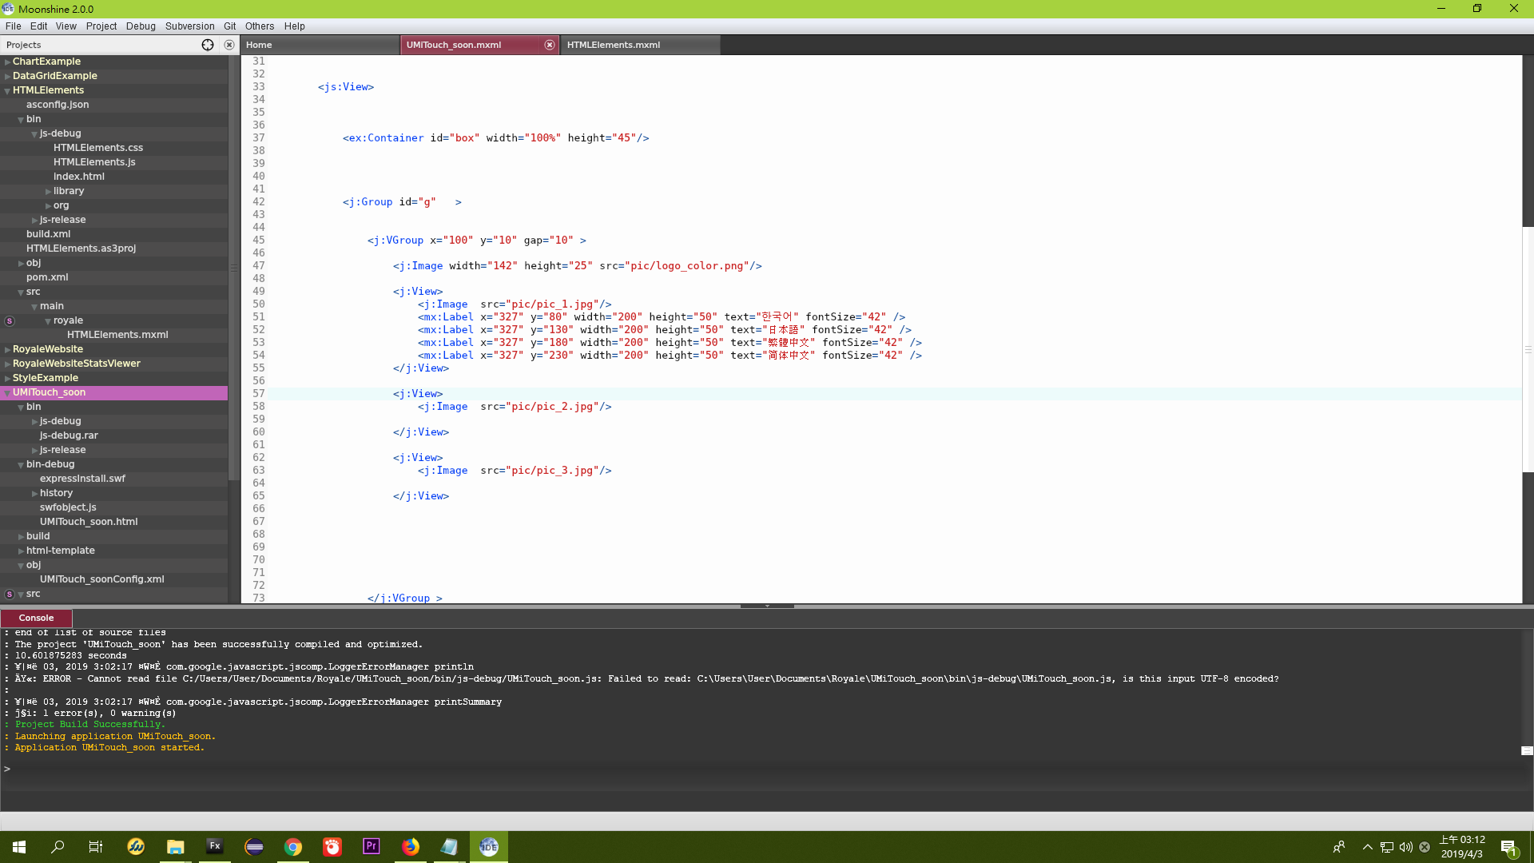
Task: Open Moonshine IDE icon in the taskbar
Action: click(x=488, y=846)
